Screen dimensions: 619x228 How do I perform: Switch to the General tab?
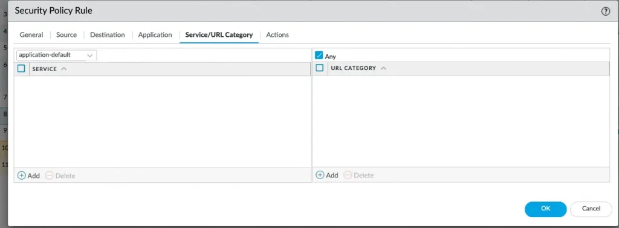point(31,34)
